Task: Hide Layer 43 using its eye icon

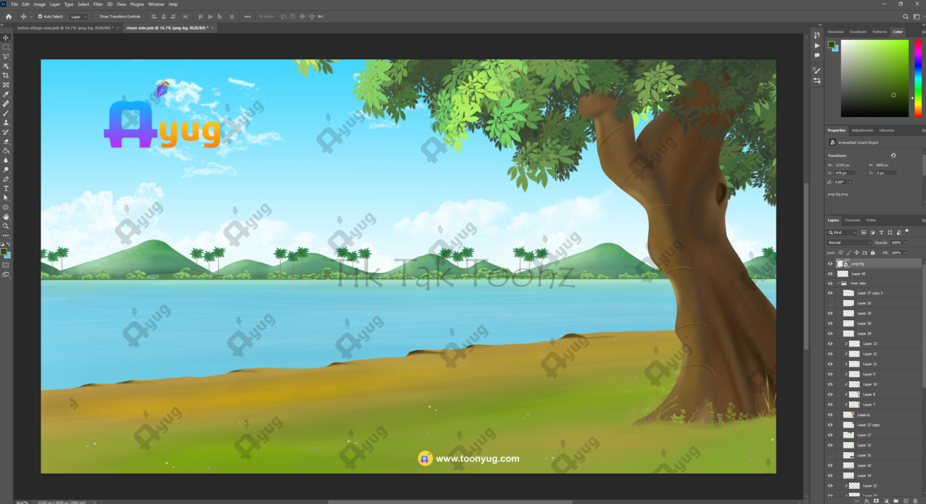Action: (x=830, y=274)
